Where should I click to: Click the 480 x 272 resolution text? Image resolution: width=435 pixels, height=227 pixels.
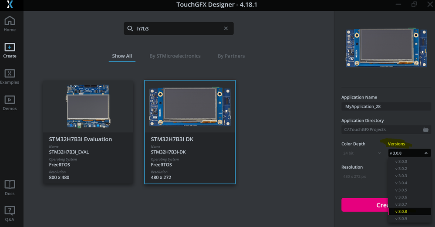tap(161, 177)
